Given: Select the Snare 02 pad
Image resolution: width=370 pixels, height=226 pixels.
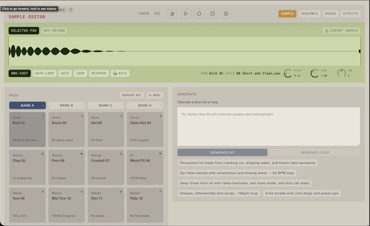Looking at the screenshot, I should 67,129.
